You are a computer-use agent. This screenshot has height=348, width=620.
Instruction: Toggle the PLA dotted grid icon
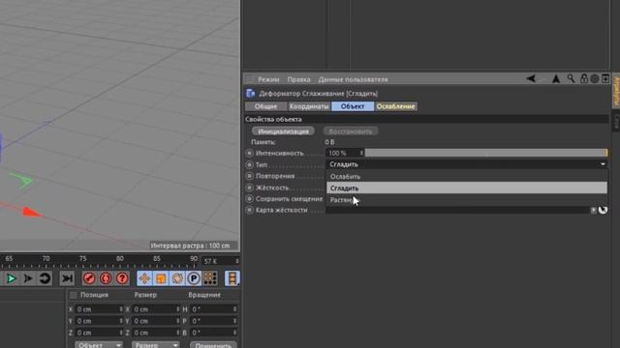[x=210, y=278]
